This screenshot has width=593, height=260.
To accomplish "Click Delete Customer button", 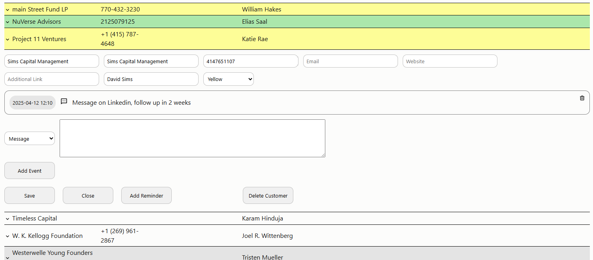I will click(268, 196).
